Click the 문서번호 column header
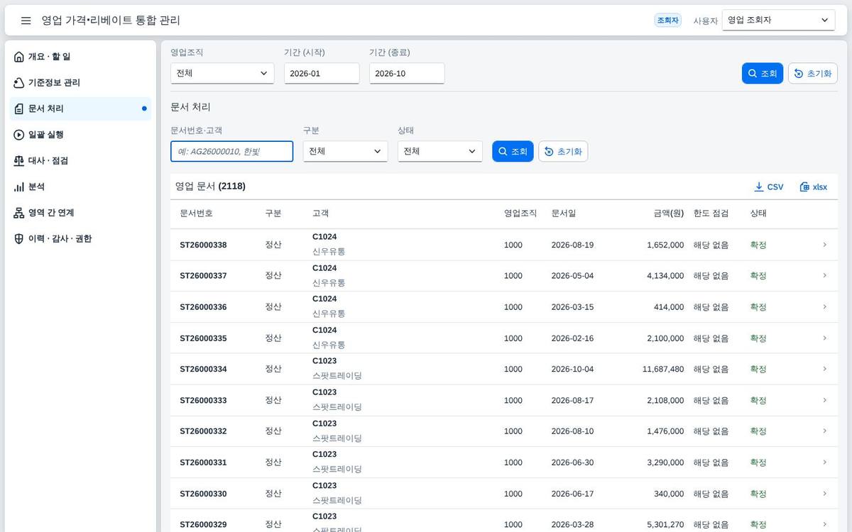The width and height of the screenshot is (852, 532). [196, 213]
